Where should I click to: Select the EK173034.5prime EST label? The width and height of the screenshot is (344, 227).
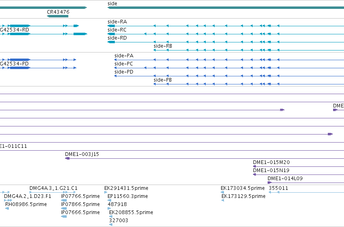tap(243, 188)
